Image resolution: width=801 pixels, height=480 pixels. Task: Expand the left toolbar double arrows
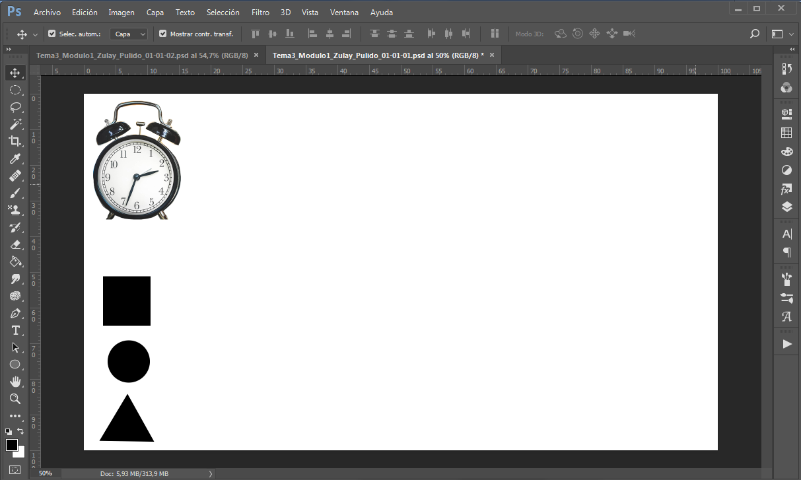9,50
